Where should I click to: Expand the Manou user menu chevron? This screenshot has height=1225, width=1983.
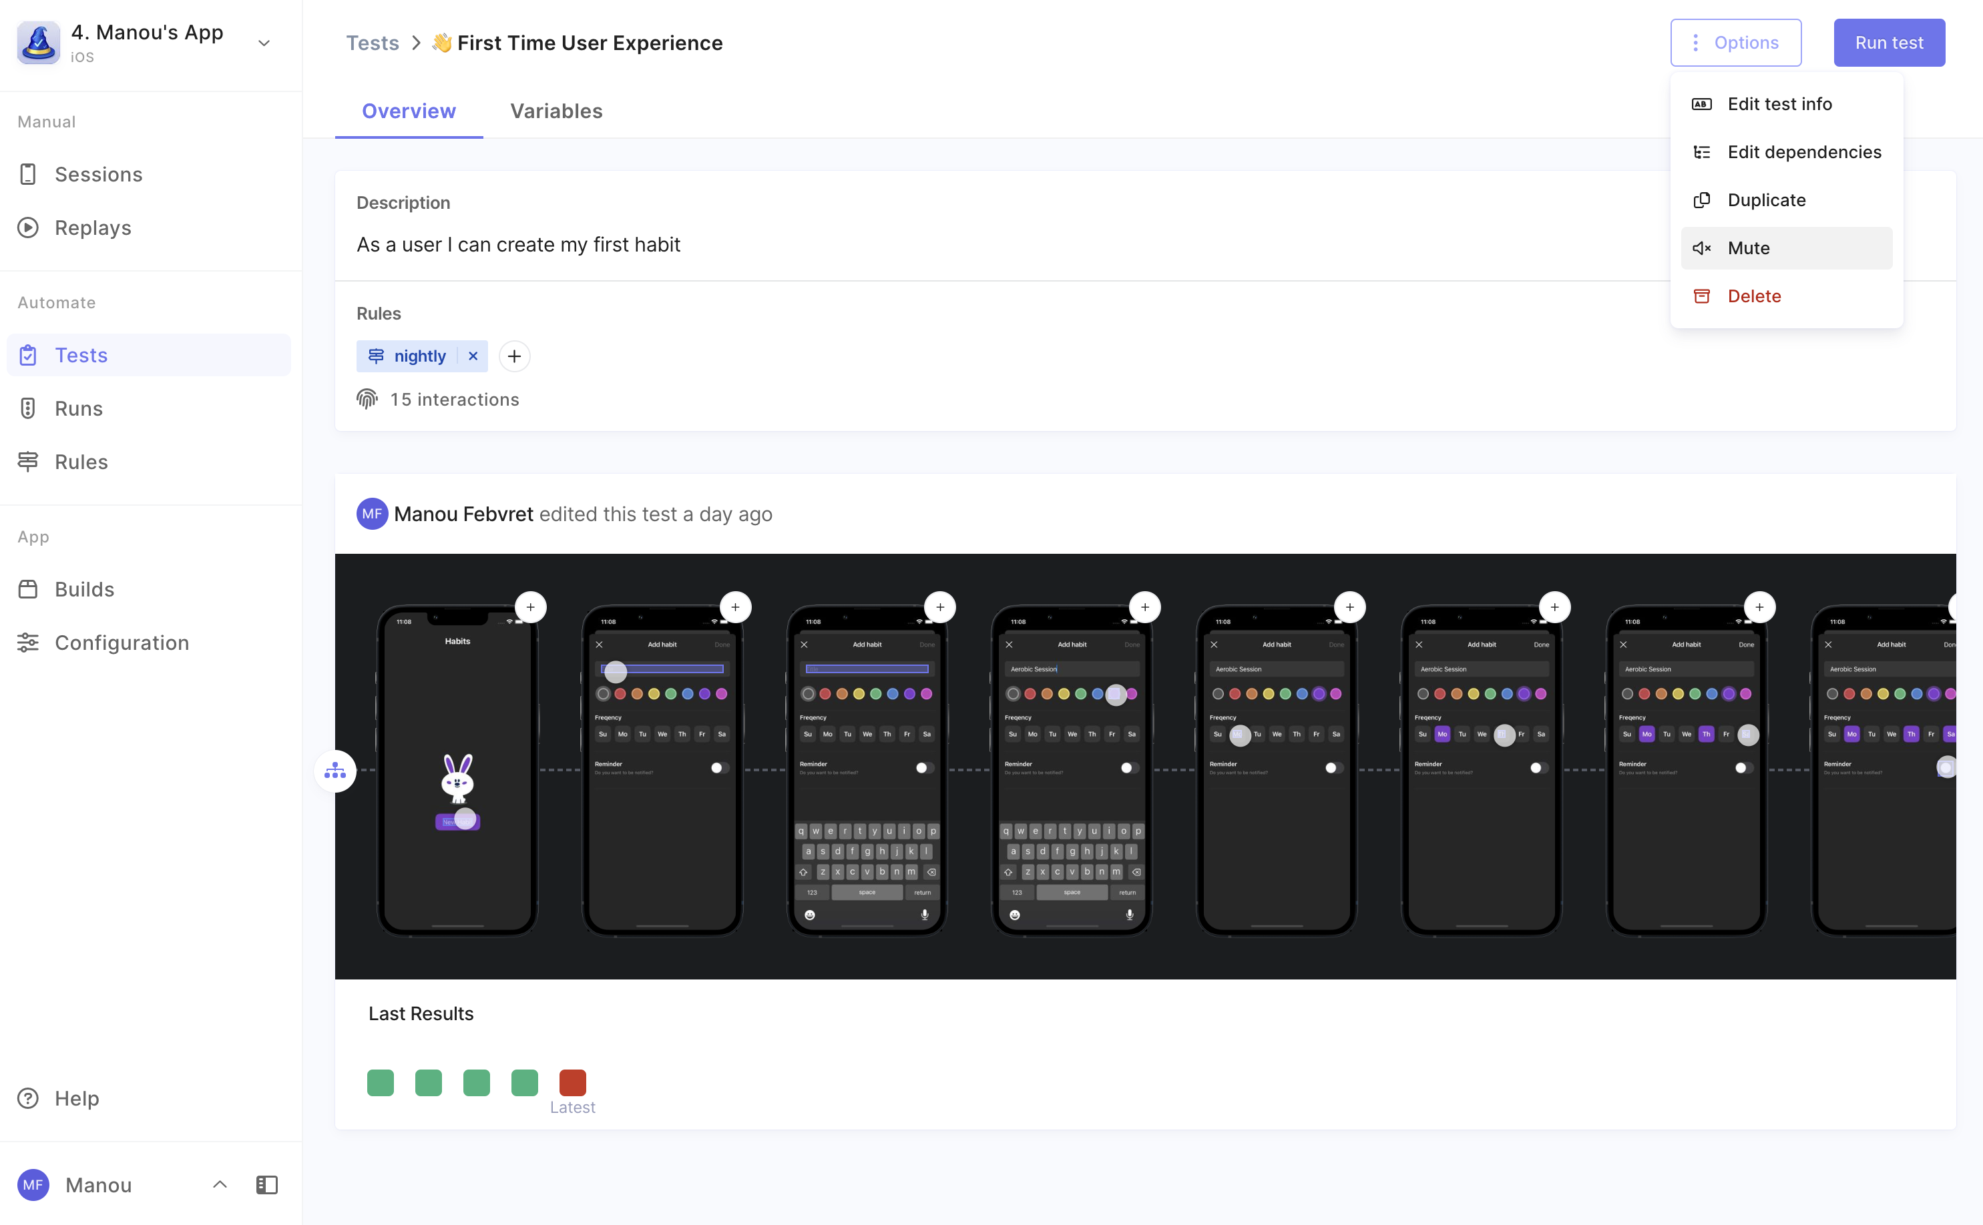click(220, 1185)
